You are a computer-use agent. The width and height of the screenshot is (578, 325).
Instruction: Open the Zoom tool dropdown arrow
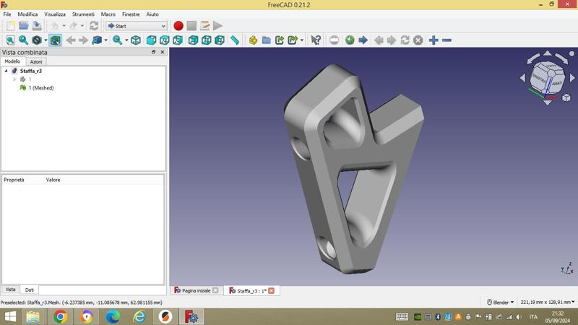126,40
